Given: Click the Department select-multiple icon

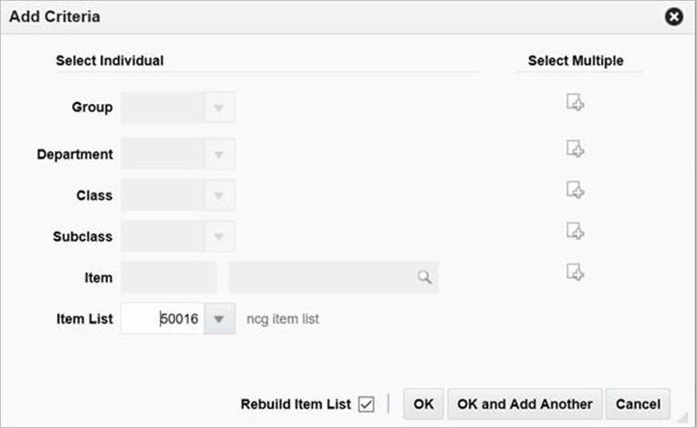Looking at the screenshot, I should (575, 148).
